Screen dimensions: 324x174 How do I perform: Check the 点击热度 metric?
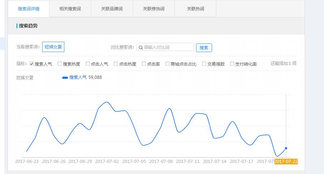pyautogui.click(x=116, y=64)
